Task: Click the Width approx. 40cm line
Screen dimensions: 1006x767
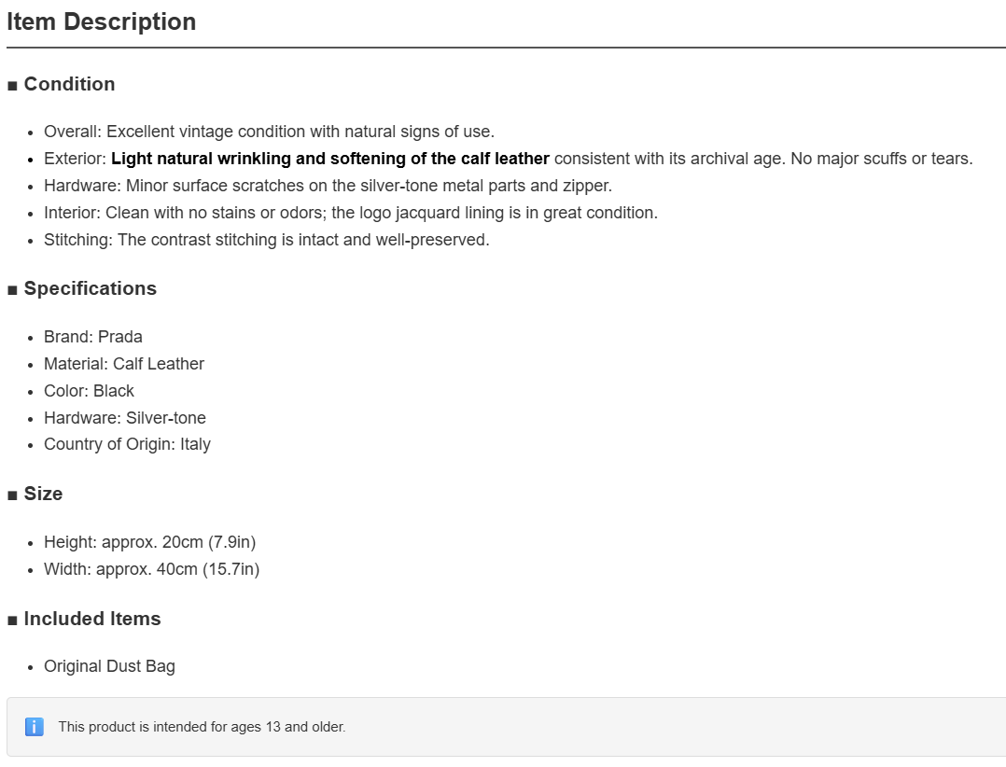Action: tap(151, 569)
